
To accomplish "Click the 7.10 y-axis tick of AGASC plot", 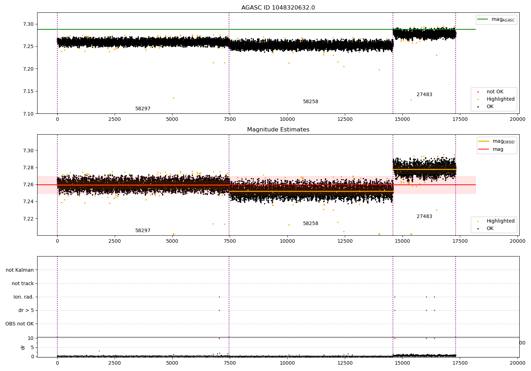I will point(28,114).
